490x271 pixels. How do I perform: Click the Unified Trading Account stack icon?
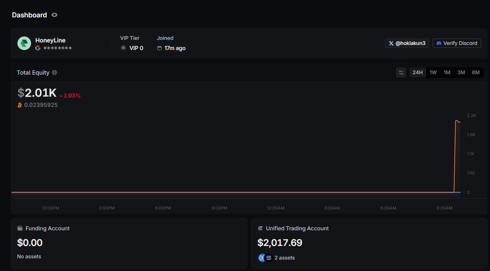pyautogui.click(x=260, y=228)
